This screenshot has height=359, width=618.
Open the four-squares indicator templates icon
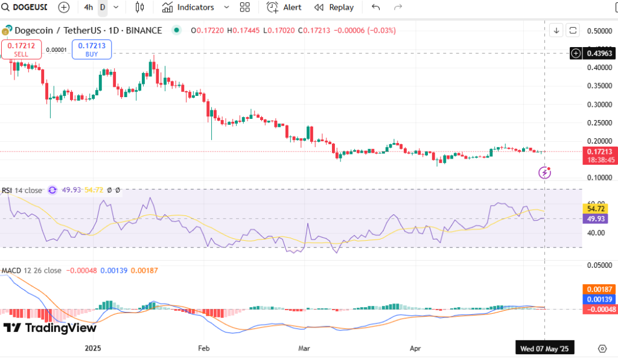[245, 7]
